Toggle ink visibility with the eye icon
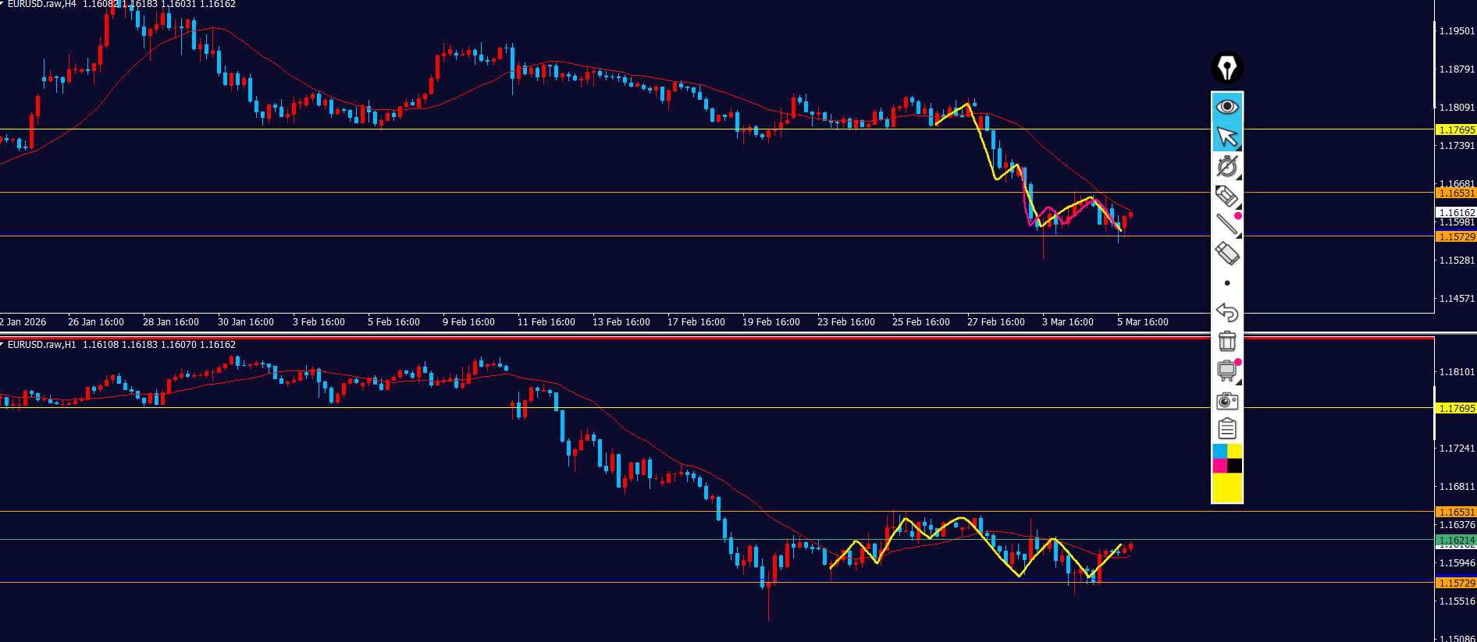This screenshot has width=1477, height=642. (1226, 107)
